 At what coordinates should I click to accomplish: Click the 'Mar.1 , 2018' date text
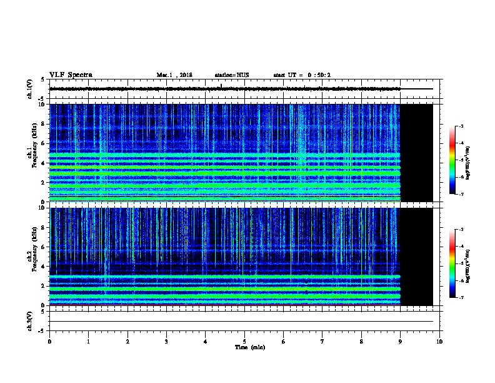point(174,75)
